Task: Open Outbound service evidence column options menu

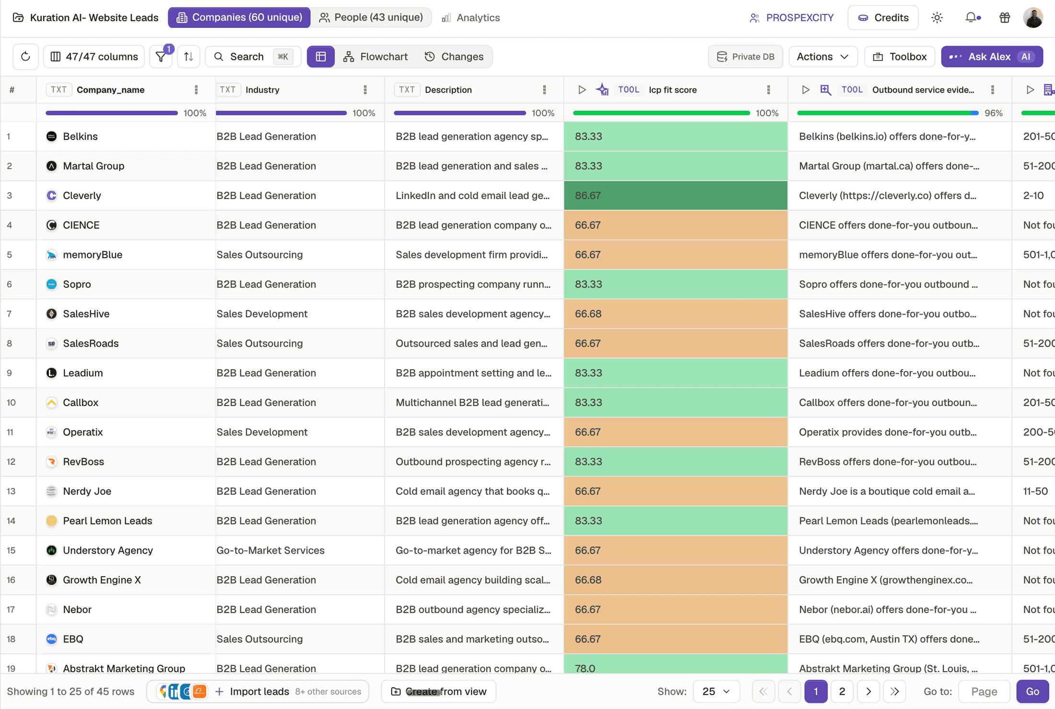Action: 993,90
